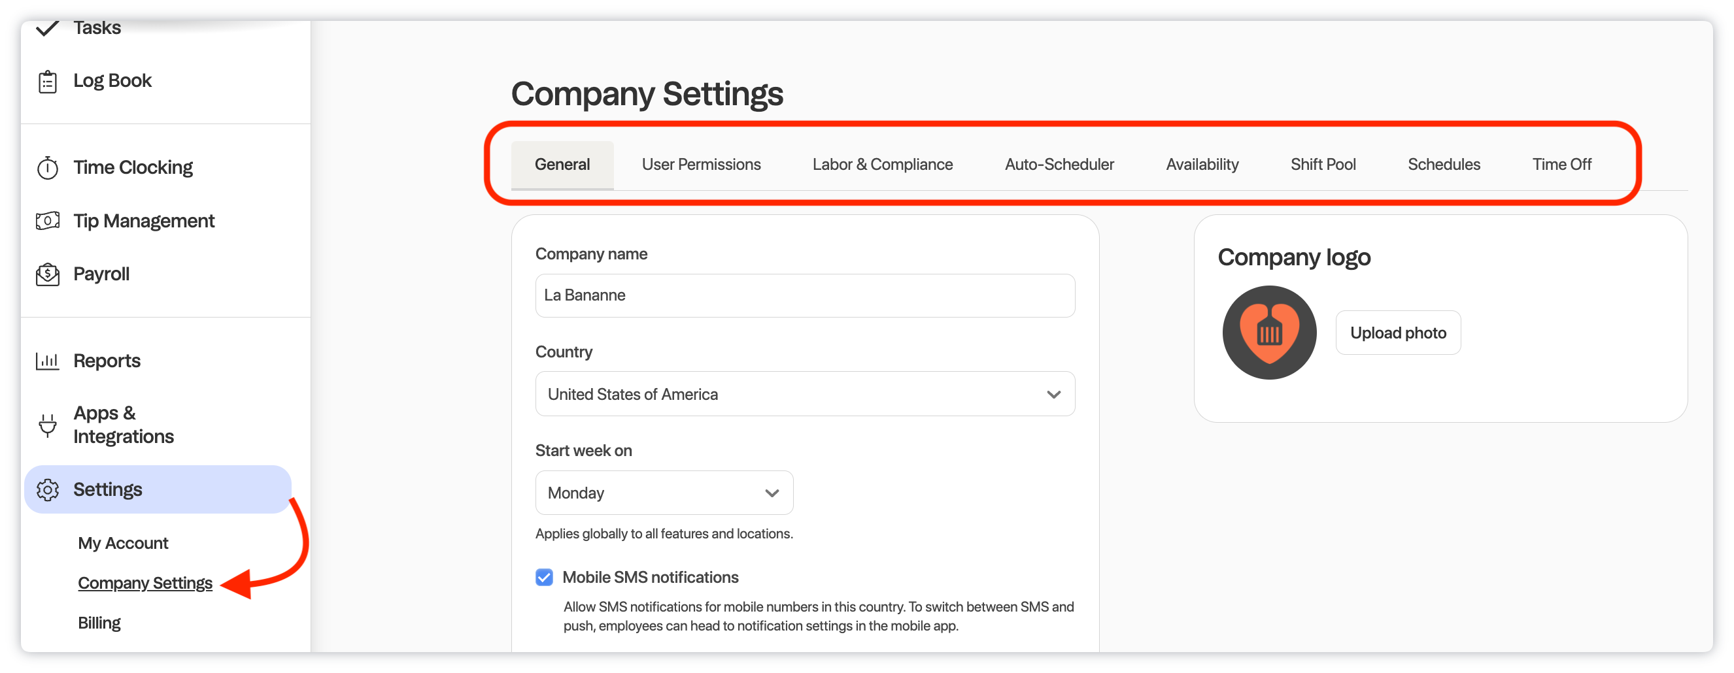Screen dimensions: 1734x673
Task: Select the Payroll money icon
Action: click(x=47, y=274)
